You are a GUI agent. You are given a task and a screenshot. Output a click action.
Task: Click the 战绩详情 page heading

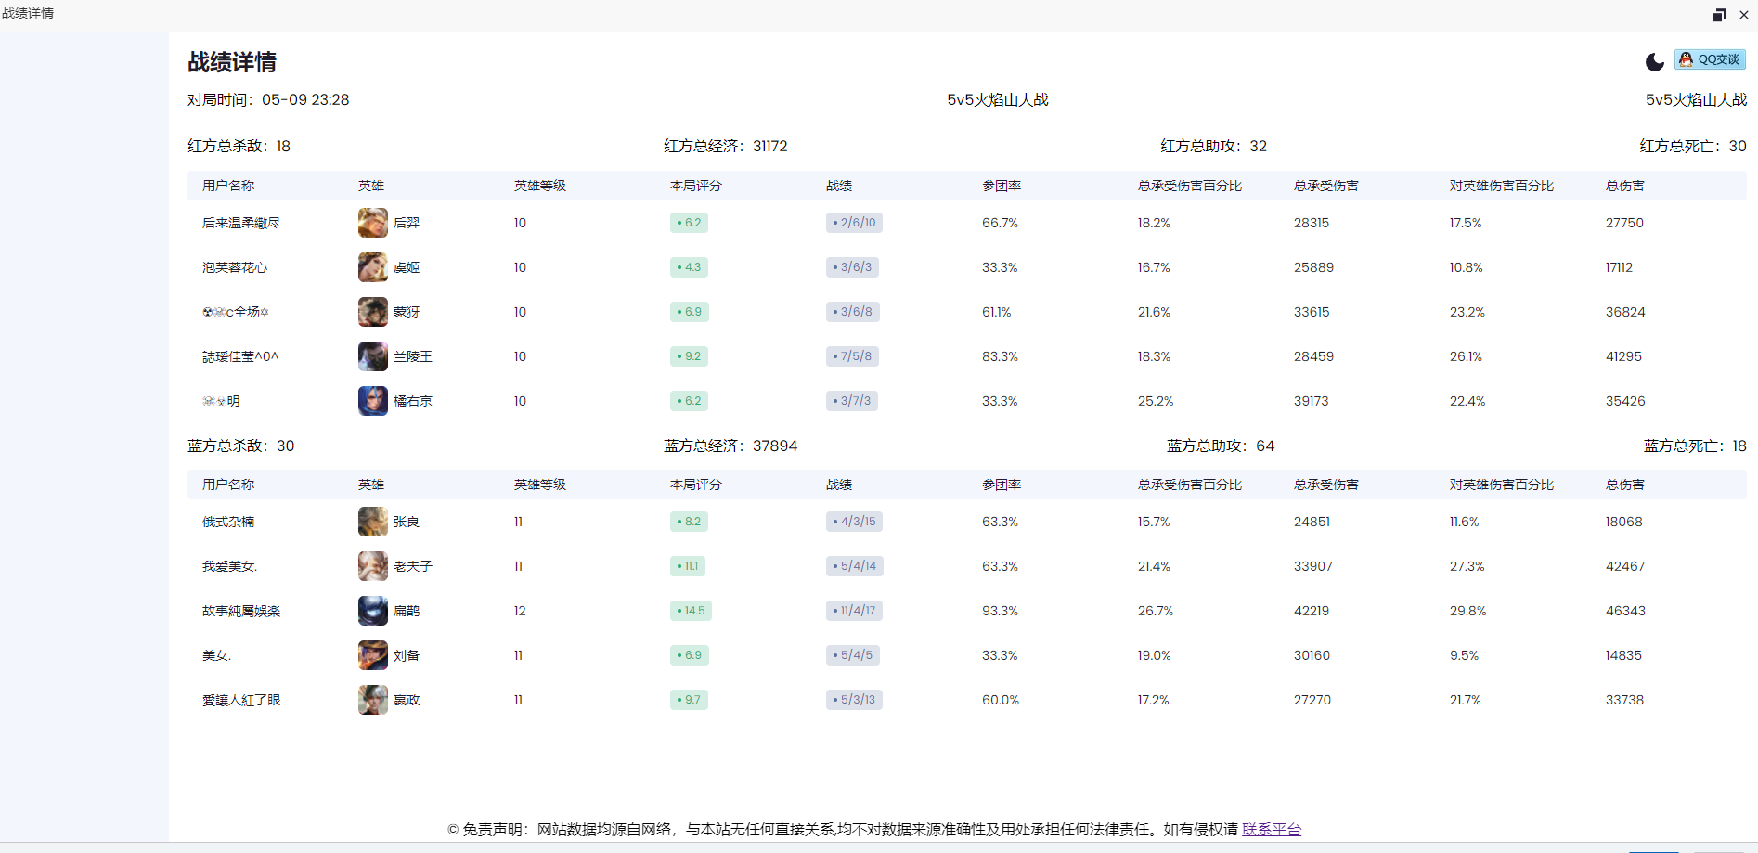(232, 62)
